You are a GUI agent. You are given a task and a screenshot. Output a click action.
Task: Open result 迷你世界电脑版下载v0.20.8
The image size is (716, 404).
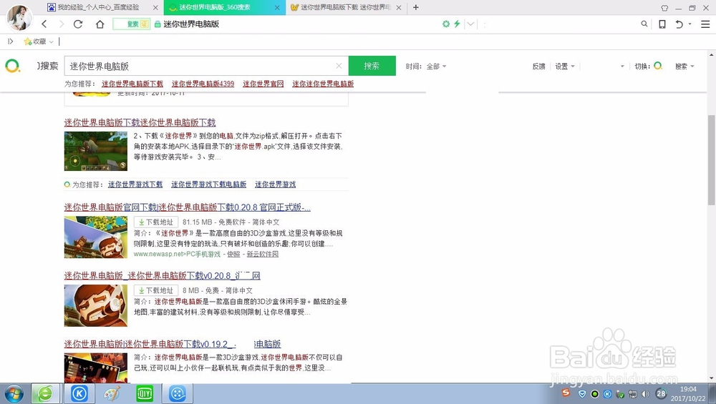(162, 276)
